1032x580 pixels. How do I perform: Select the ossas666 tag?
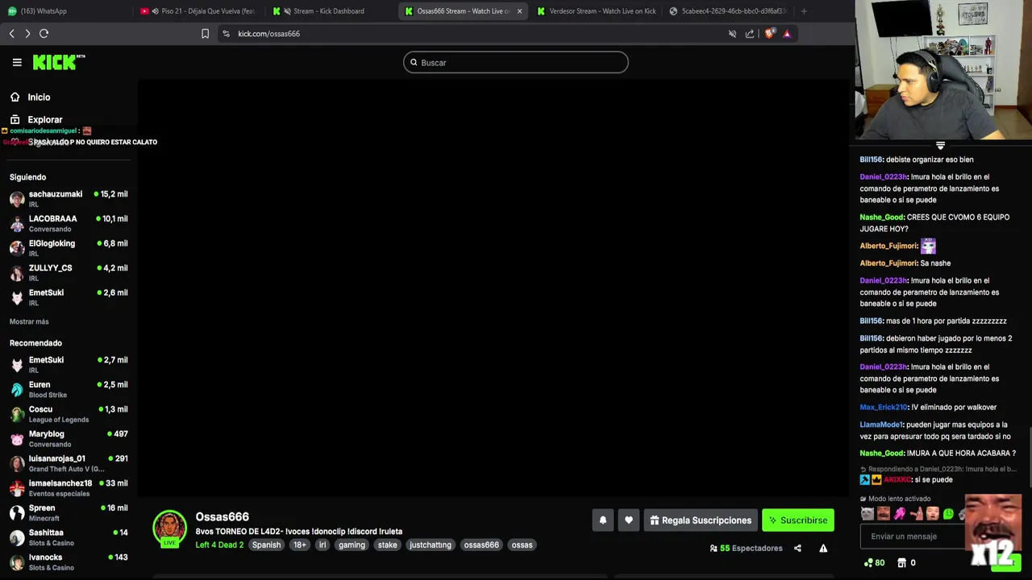(x=481, y=545)
